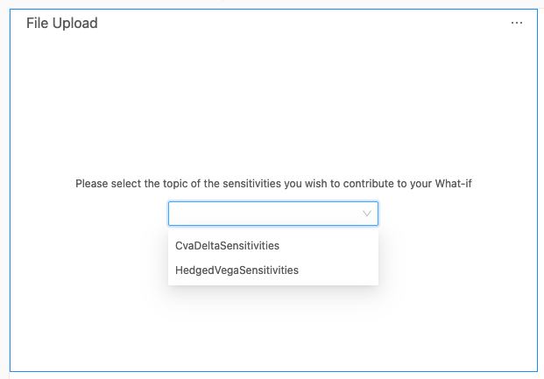
Task: Toggle the topic dropdown using its down arrow
Action: click(x=367, y=214)
